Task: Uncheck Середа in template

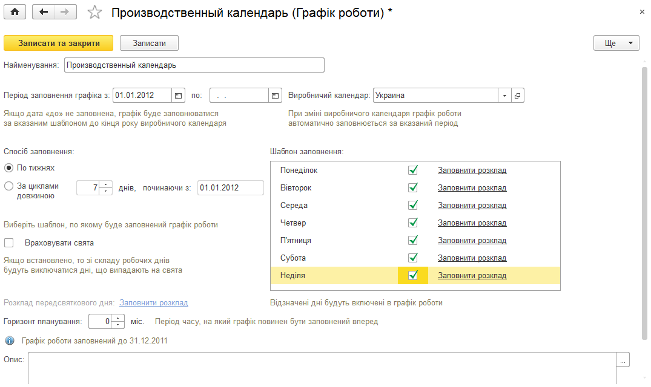Action: 412,205
